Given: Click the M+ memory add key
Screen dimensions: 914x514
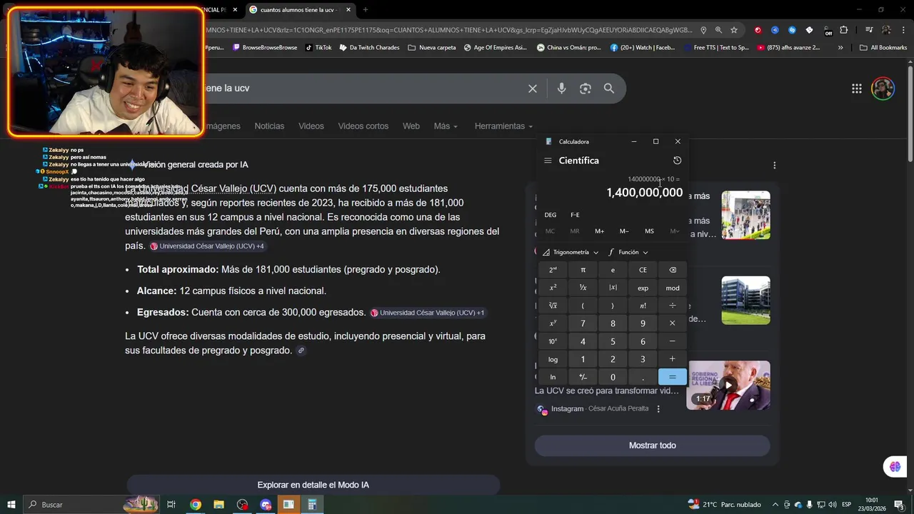Looking at the screenshot, I should [599, 231].
